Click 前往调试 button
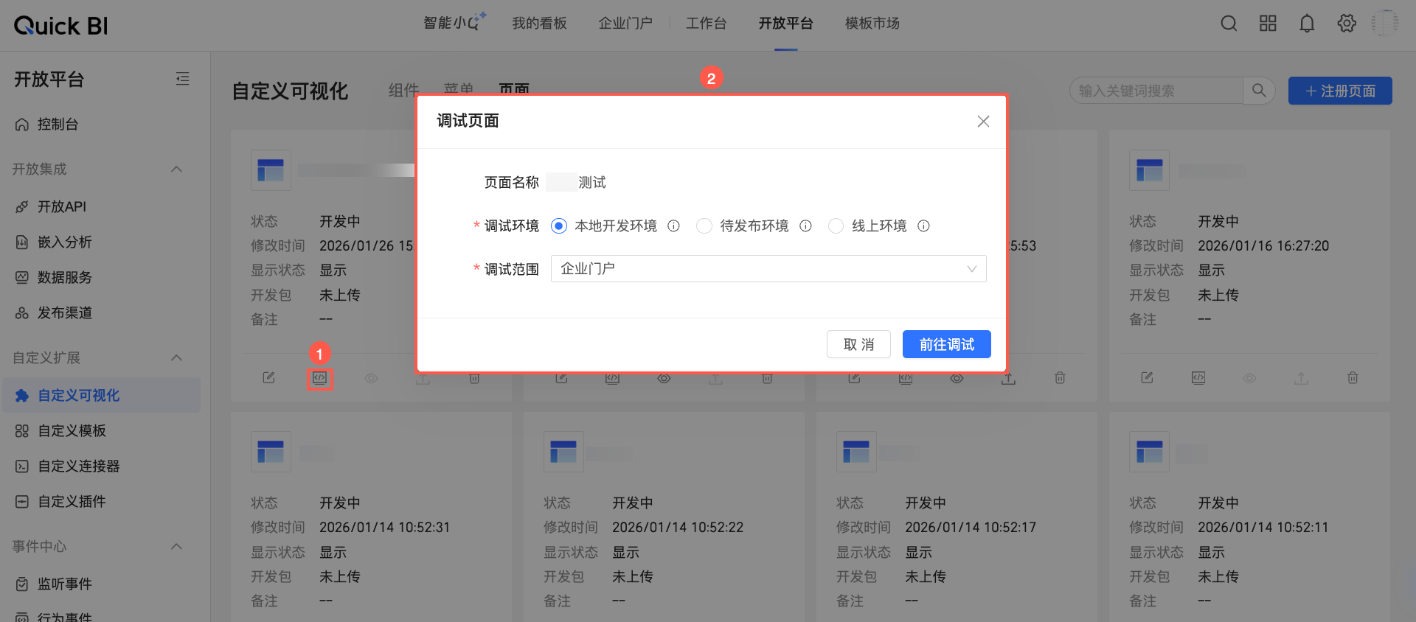Screen dimensions: 1416x622 click(x=946, y=344)
